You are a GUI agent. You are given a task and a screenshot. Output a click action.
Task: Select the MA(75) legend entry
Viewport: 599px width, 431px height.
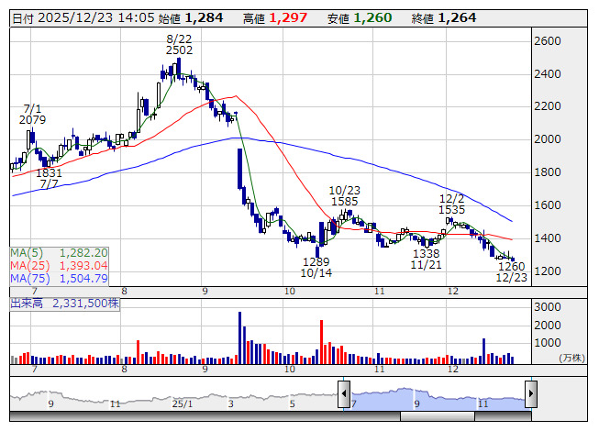point(60,278)
